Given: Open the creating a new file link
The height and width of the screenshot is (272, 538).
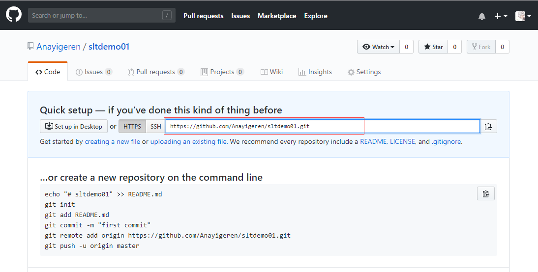Looking at the screenshot, I should pos(113,141).
